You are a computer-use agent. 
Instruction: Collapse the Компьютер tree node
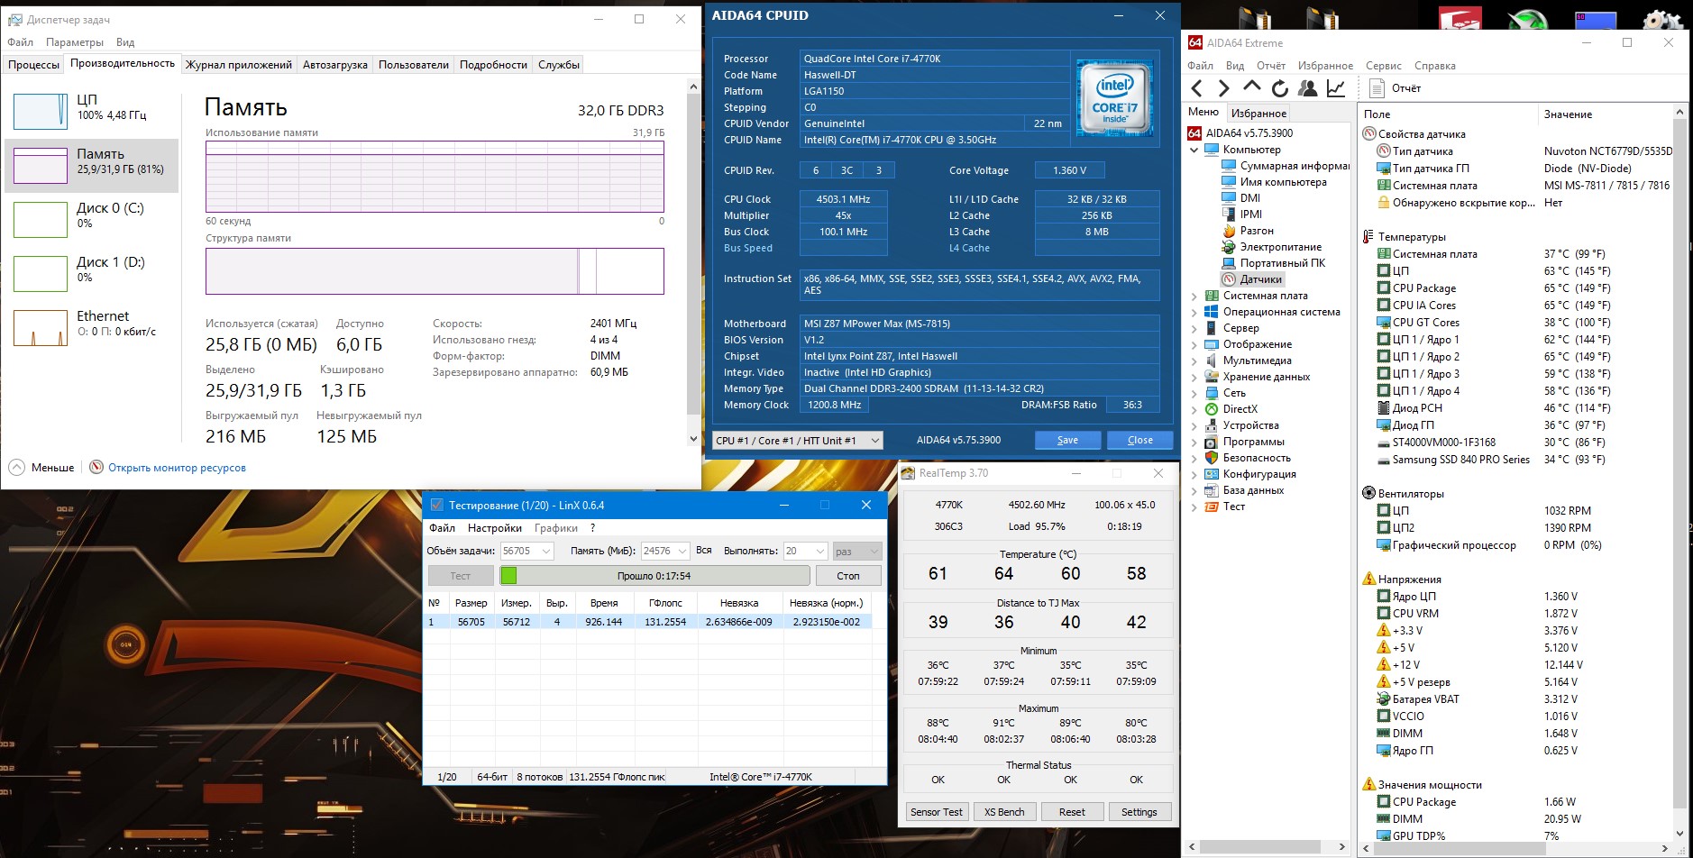(1194, 150)
